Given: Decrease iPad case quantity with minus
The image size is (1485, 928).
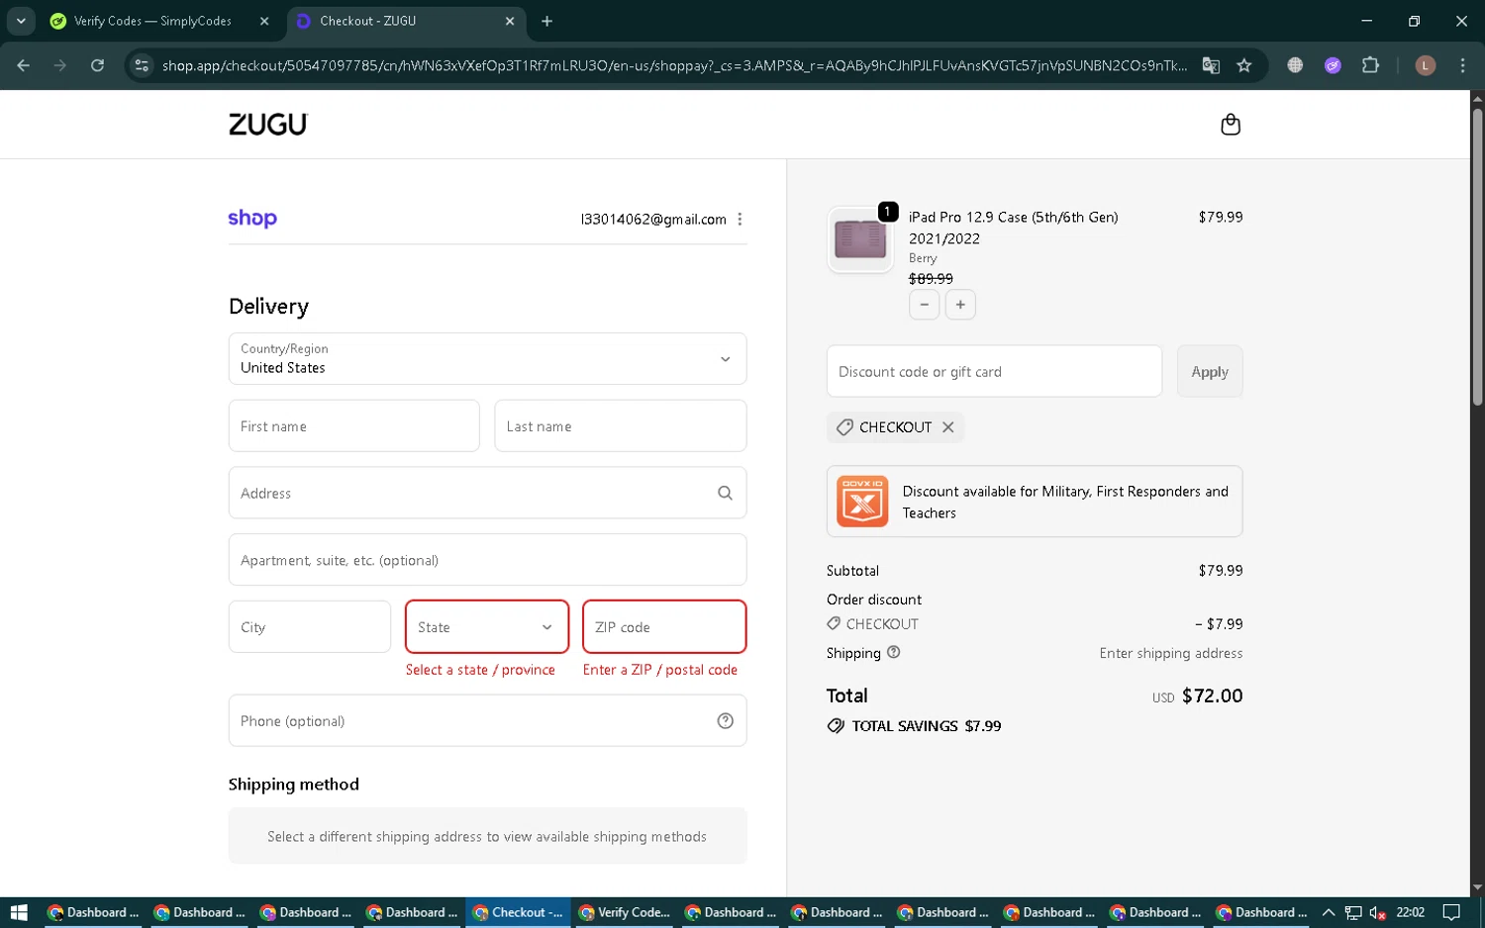Looking at the screenshot, I should pyautogui.click(x=924, y=305).
